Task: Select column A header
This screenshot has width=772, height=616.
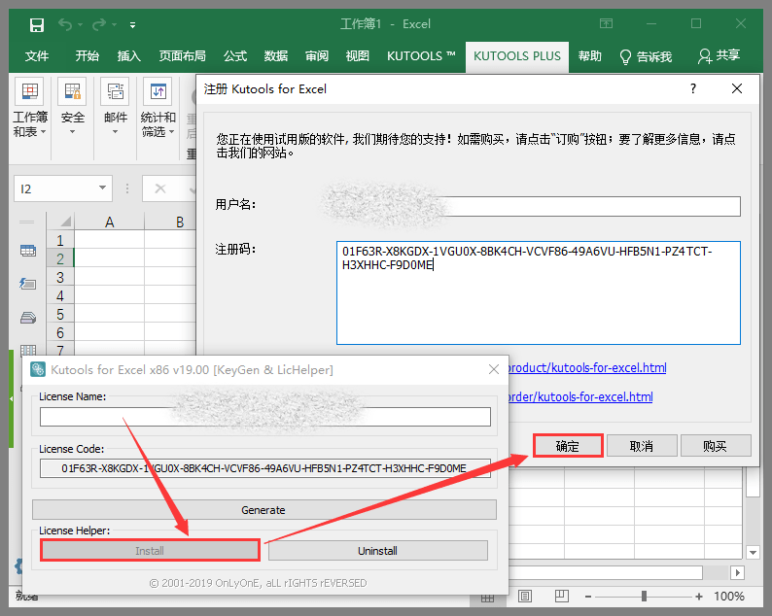Action: [x=109, y=222]
